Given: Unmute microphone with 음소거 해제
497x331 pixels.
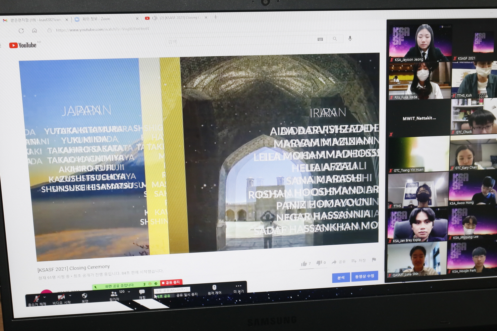Looking at the screenshot, I should coord(36,301).
